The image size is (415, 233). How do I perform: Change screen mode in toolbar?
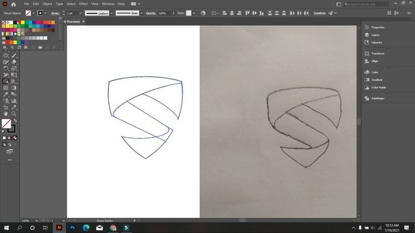click(x=10, y=151)
